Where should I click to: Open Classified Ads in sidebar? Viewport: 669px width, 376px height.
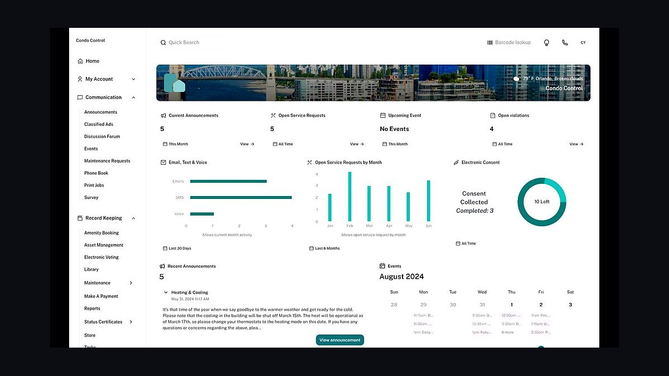(x=99, y=124)
